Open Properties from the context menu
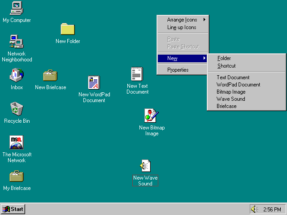The height and width of the screenshot is (215, 287). (x=183, y=70)
